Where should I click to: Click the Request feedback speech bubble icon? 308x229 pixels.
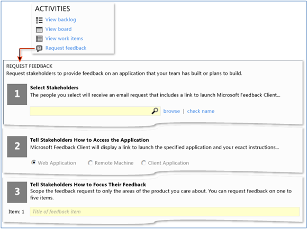tap(39, 48)
